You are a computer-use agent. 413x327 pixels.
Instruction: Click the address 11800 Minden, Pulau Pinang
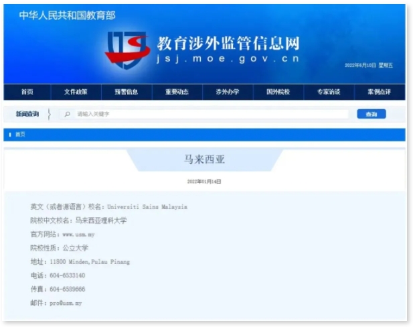click(x=90, y=262)
